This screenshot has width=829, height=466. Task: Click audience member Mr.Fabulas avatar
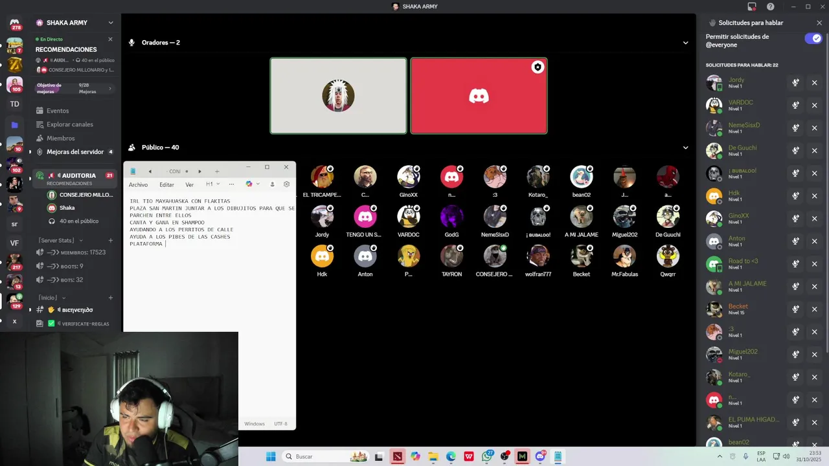624,256
